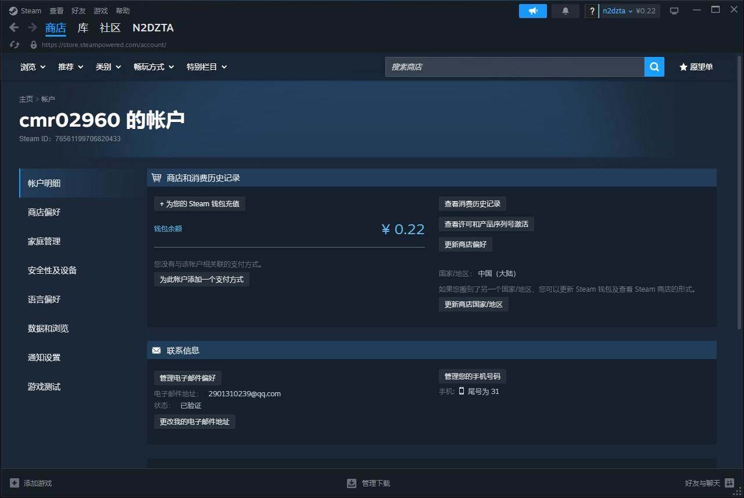Open the Steam menu
The width and height of the screenshot is (744, 498).
coord(31,11)
